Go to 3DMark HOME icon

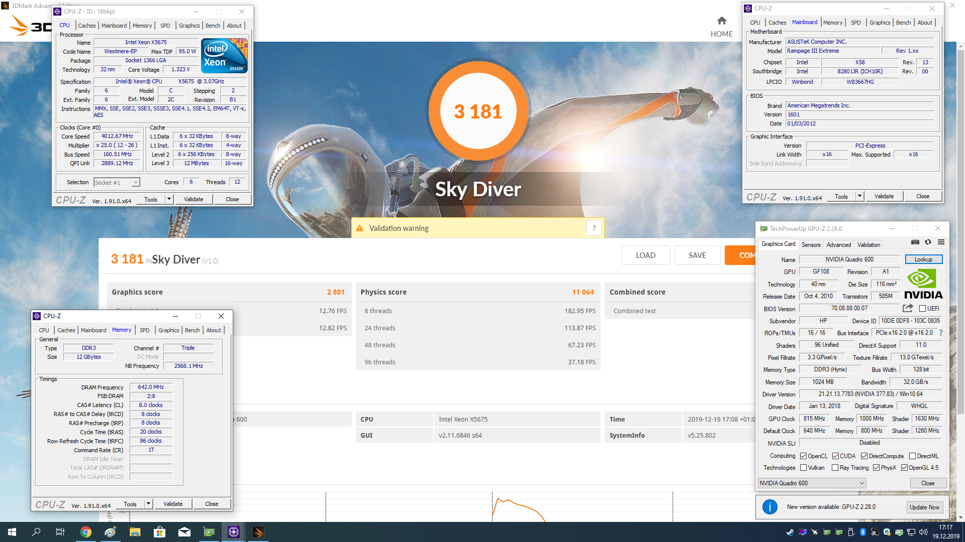tap(722, 21)
